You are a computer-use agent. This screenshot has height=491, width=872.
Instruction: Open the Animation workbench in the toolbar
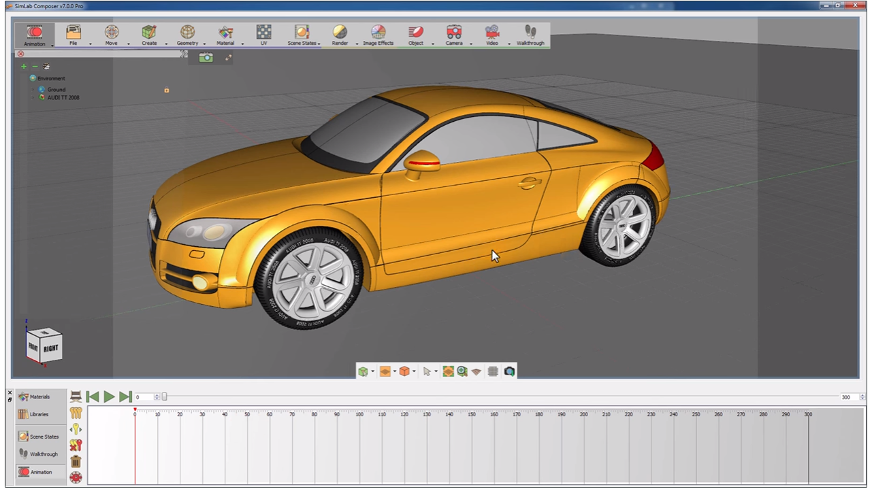coord(35,35)
